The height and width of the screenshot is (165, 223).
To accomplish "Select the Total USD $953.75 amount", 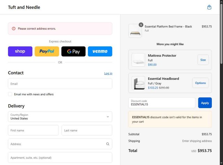I will (201, 151).
